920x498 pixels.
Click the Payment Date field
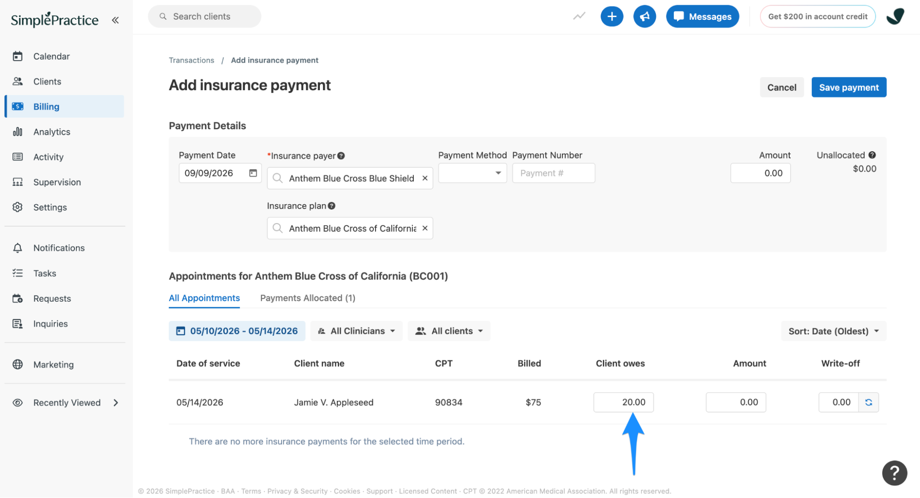click(220, 173)
